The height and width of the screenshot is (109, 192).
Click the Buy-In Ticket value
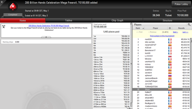point(168,15)
